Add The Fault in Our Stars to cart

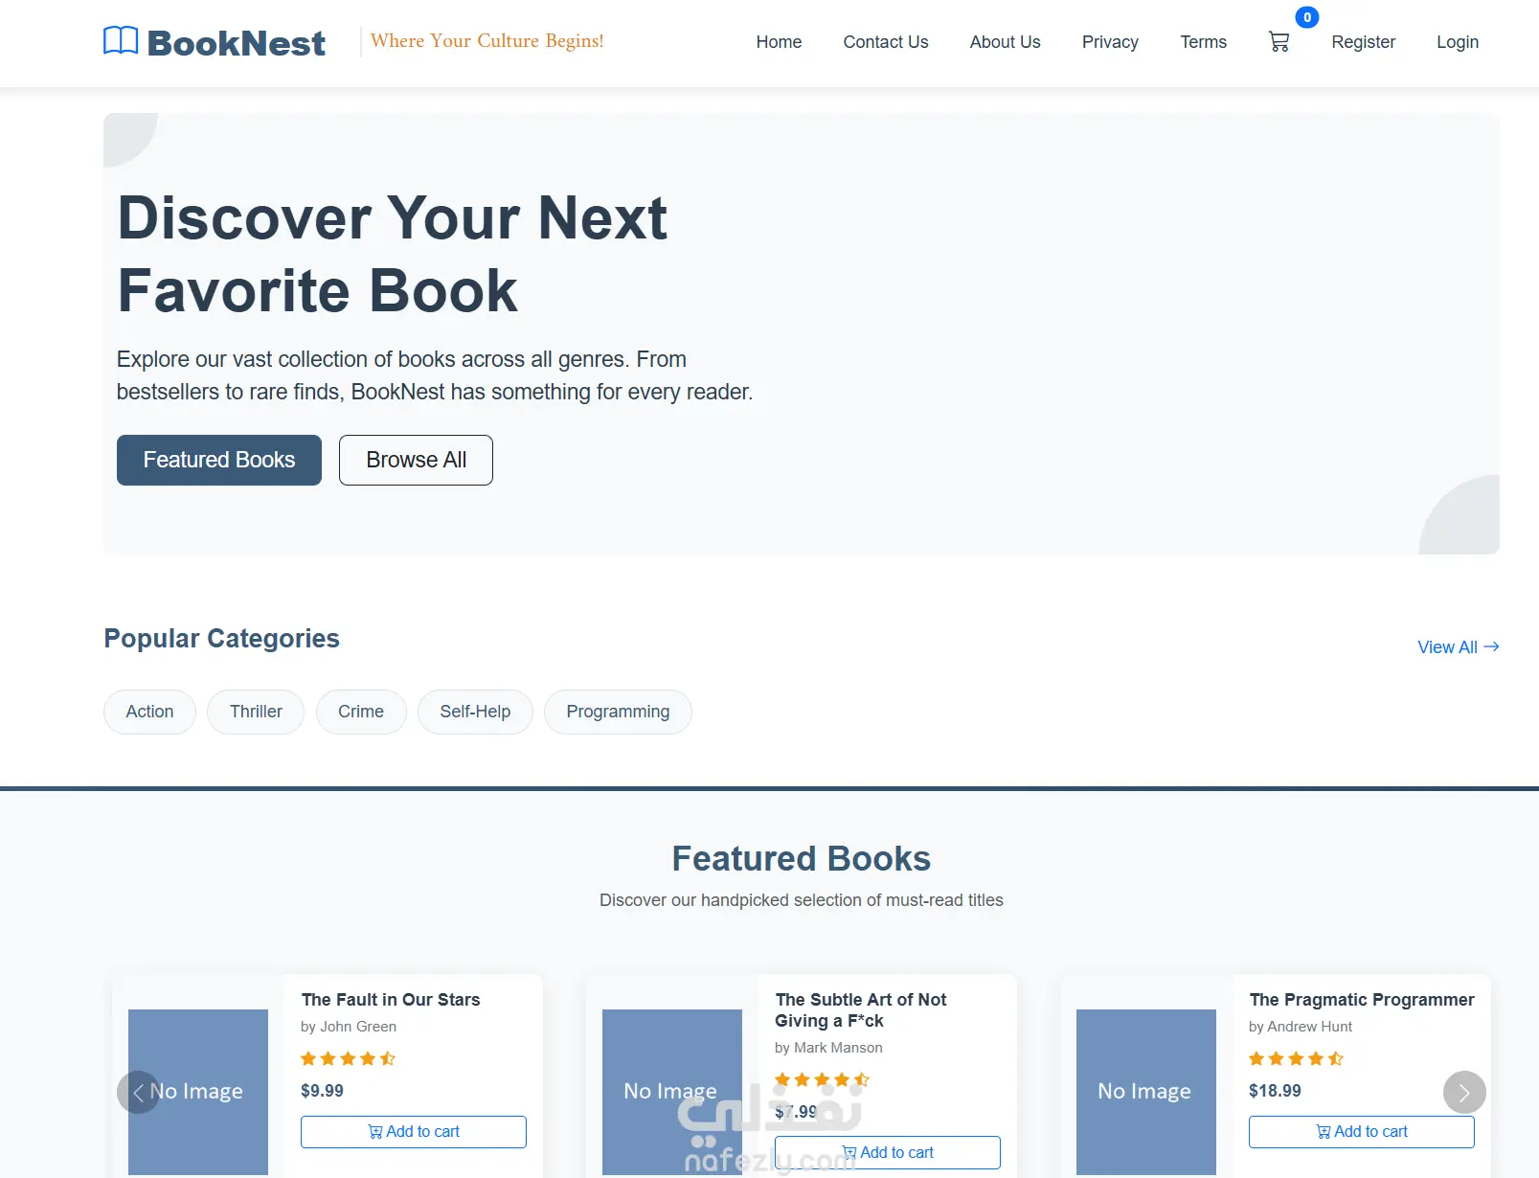coord(414,1131)
